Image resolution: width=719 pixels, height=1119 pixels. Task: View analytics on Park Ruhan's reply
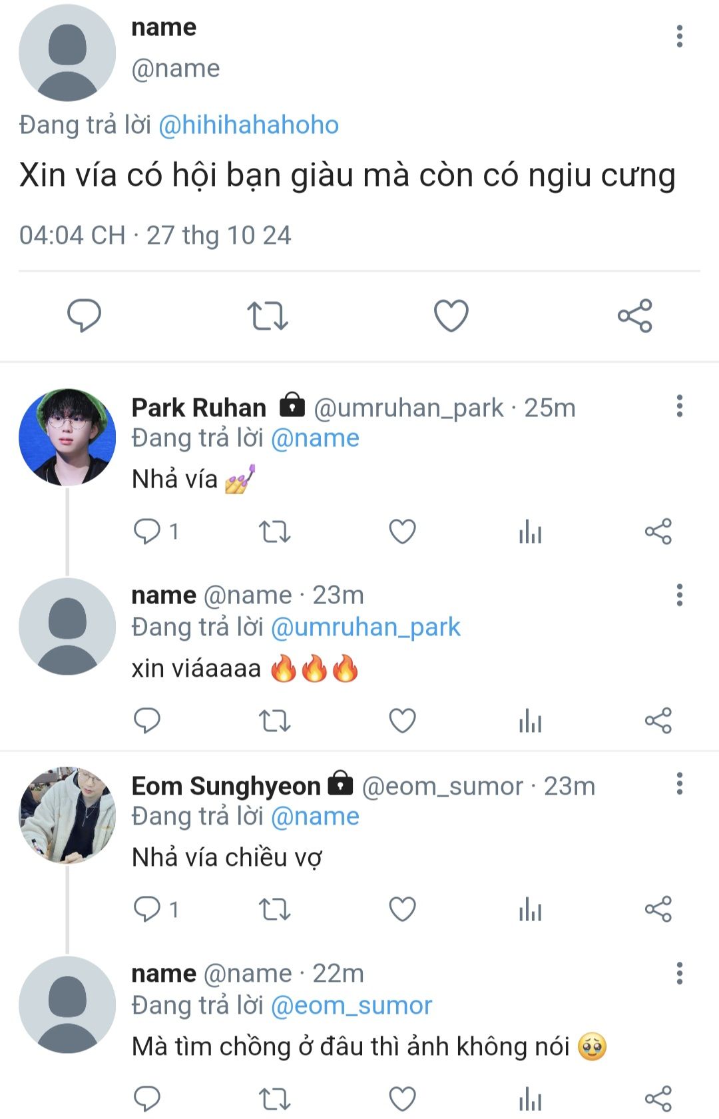pyautogui.click(x=530, y=532)
